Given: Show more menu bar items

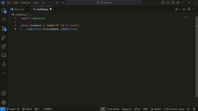Looking at the screenshot, I should click(50, 3).
